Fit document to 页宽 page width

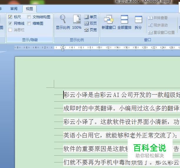(91, 30)
